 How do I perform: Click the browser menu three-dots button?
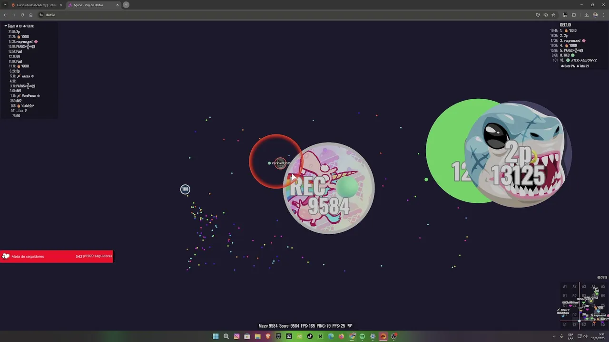coord(604,15)
